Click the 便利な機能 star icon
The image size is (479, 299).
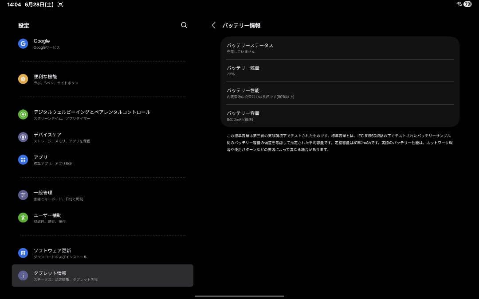point(23,79)
